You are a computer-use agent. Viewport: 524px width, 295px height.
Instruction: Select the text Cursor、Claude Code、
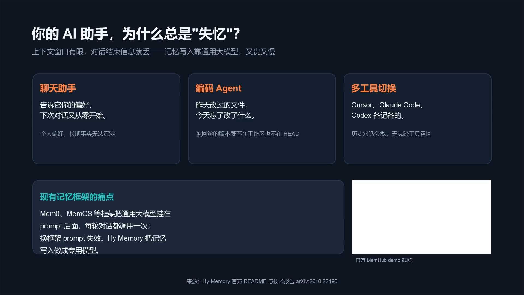[387, 105]
